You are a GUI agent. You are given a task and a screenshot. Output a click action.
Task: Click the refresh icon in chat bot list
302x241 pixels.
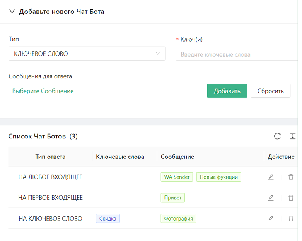click(277, 136)
